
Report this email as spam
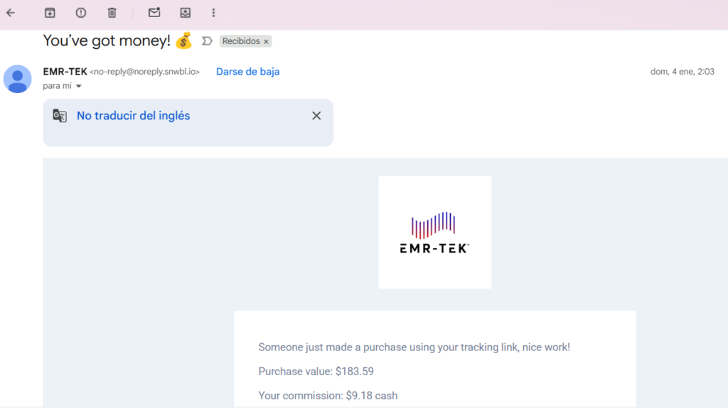coord(81,13)
